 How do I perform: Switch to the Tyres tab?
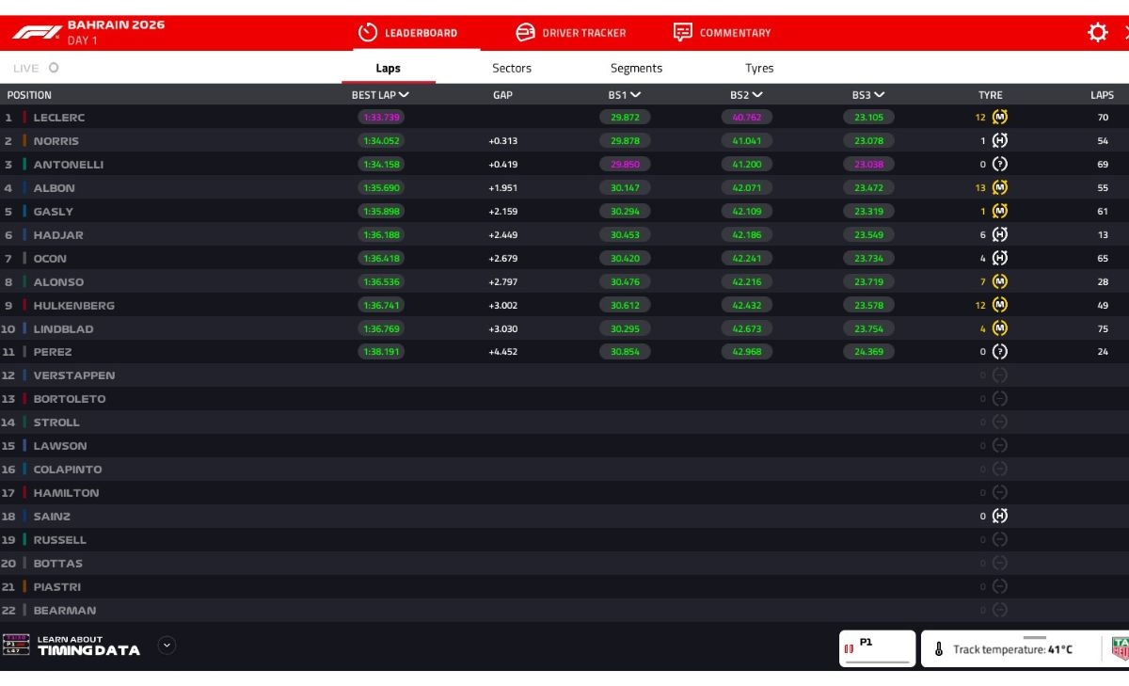[x=759, y=67]
